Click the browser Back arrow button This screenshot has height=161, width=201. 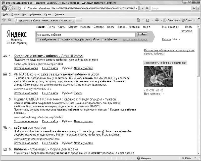[5, 8]
